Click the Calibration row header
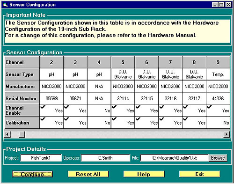 coord(22,123)
